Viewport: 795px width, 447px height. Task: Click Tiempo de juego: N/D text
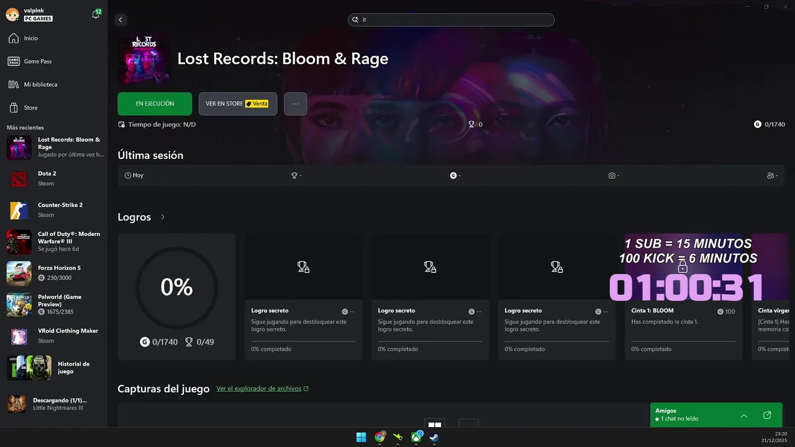(162, 124)
